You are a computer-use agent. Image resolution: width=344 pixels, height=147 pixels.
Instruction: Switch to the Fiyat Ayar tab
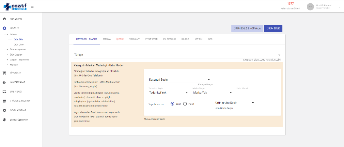tap(151, 39)
